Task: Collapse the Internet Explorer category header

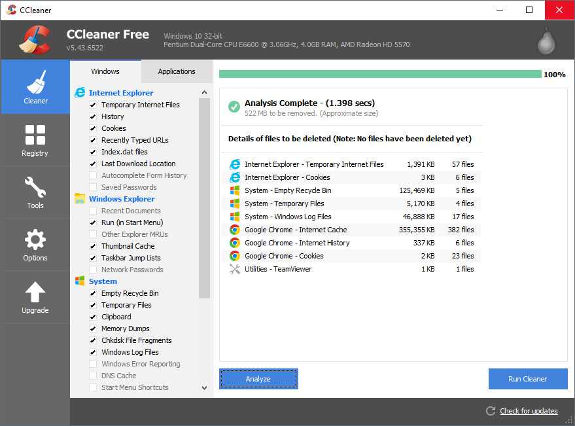Action: coord(121,93)
